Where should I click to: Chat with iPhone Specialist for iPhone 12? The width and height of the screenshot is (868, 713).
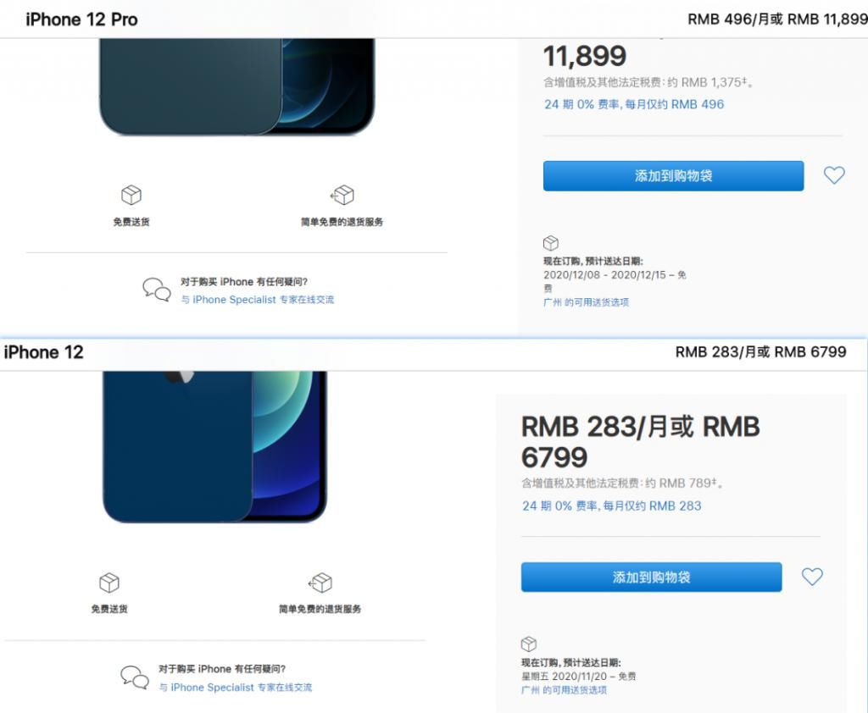tap(236, 688)
